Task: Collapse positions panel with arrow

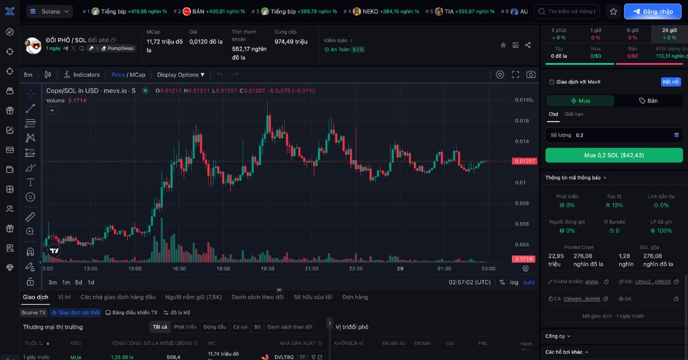Action: [x=329, y=323]
